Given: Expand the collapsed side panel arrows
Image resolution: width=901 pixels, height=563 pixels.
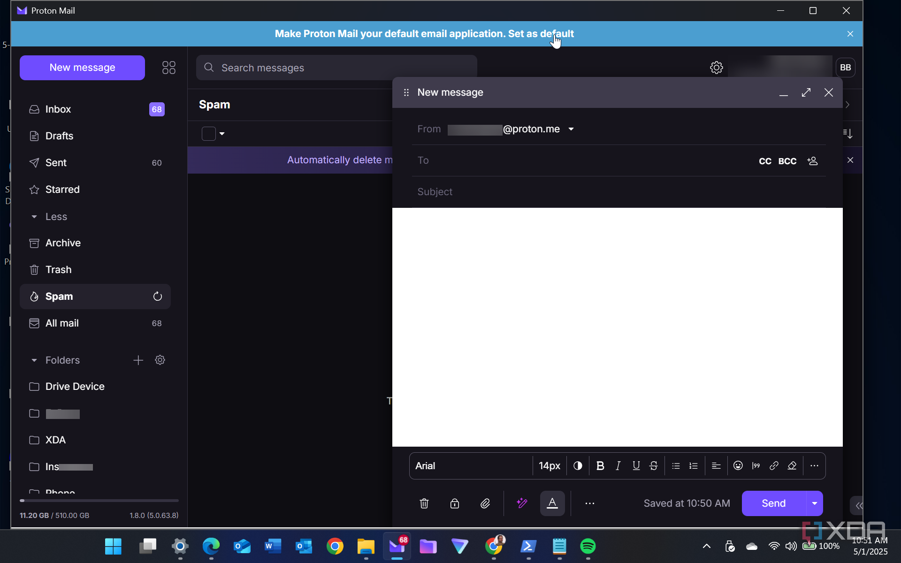Looking at the screenshot, I should tap(858, 506).
